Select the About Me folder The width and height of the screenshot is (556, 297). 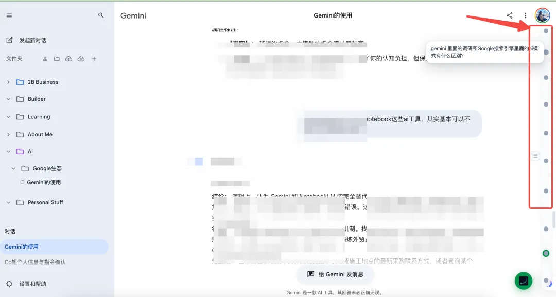coord(34,135)
